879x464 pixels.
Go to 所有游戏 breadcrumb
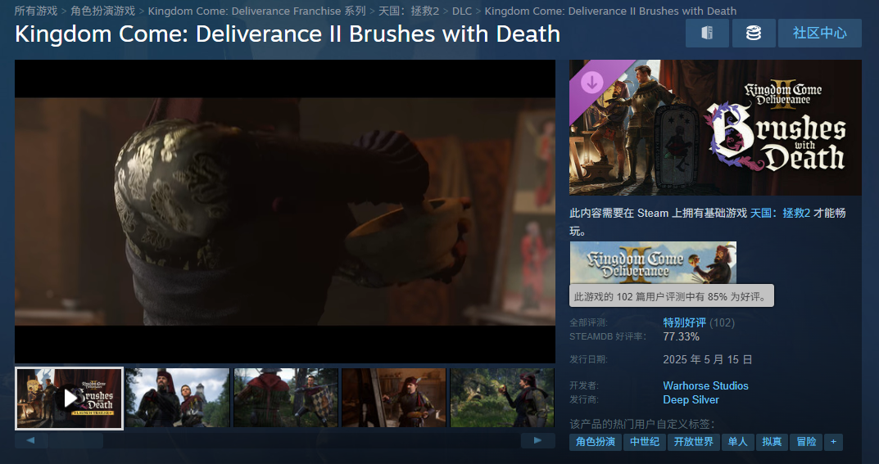tap(36, 11)
